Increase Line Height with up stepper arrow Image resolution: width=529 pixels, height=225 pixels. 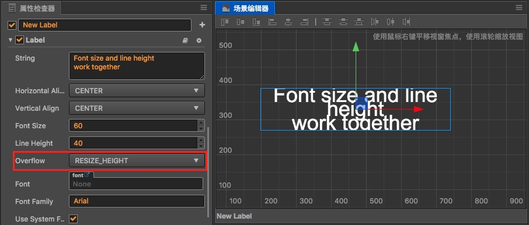(x=201, y=140)
